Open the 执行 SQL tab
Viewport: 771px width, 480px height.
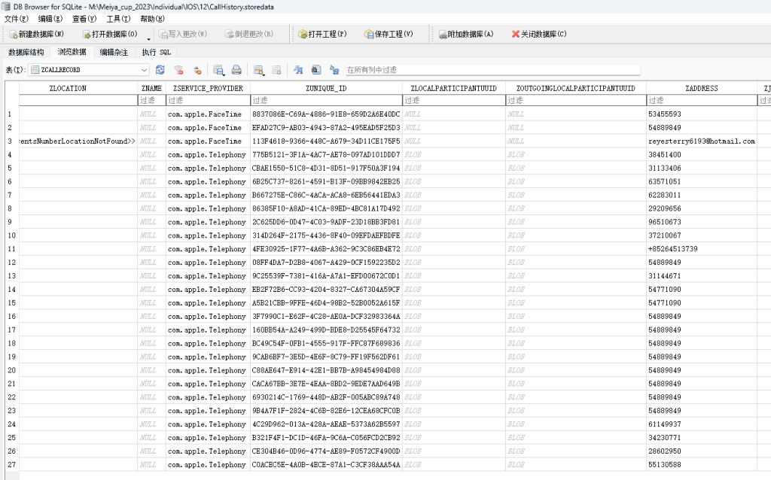point(157,52)
